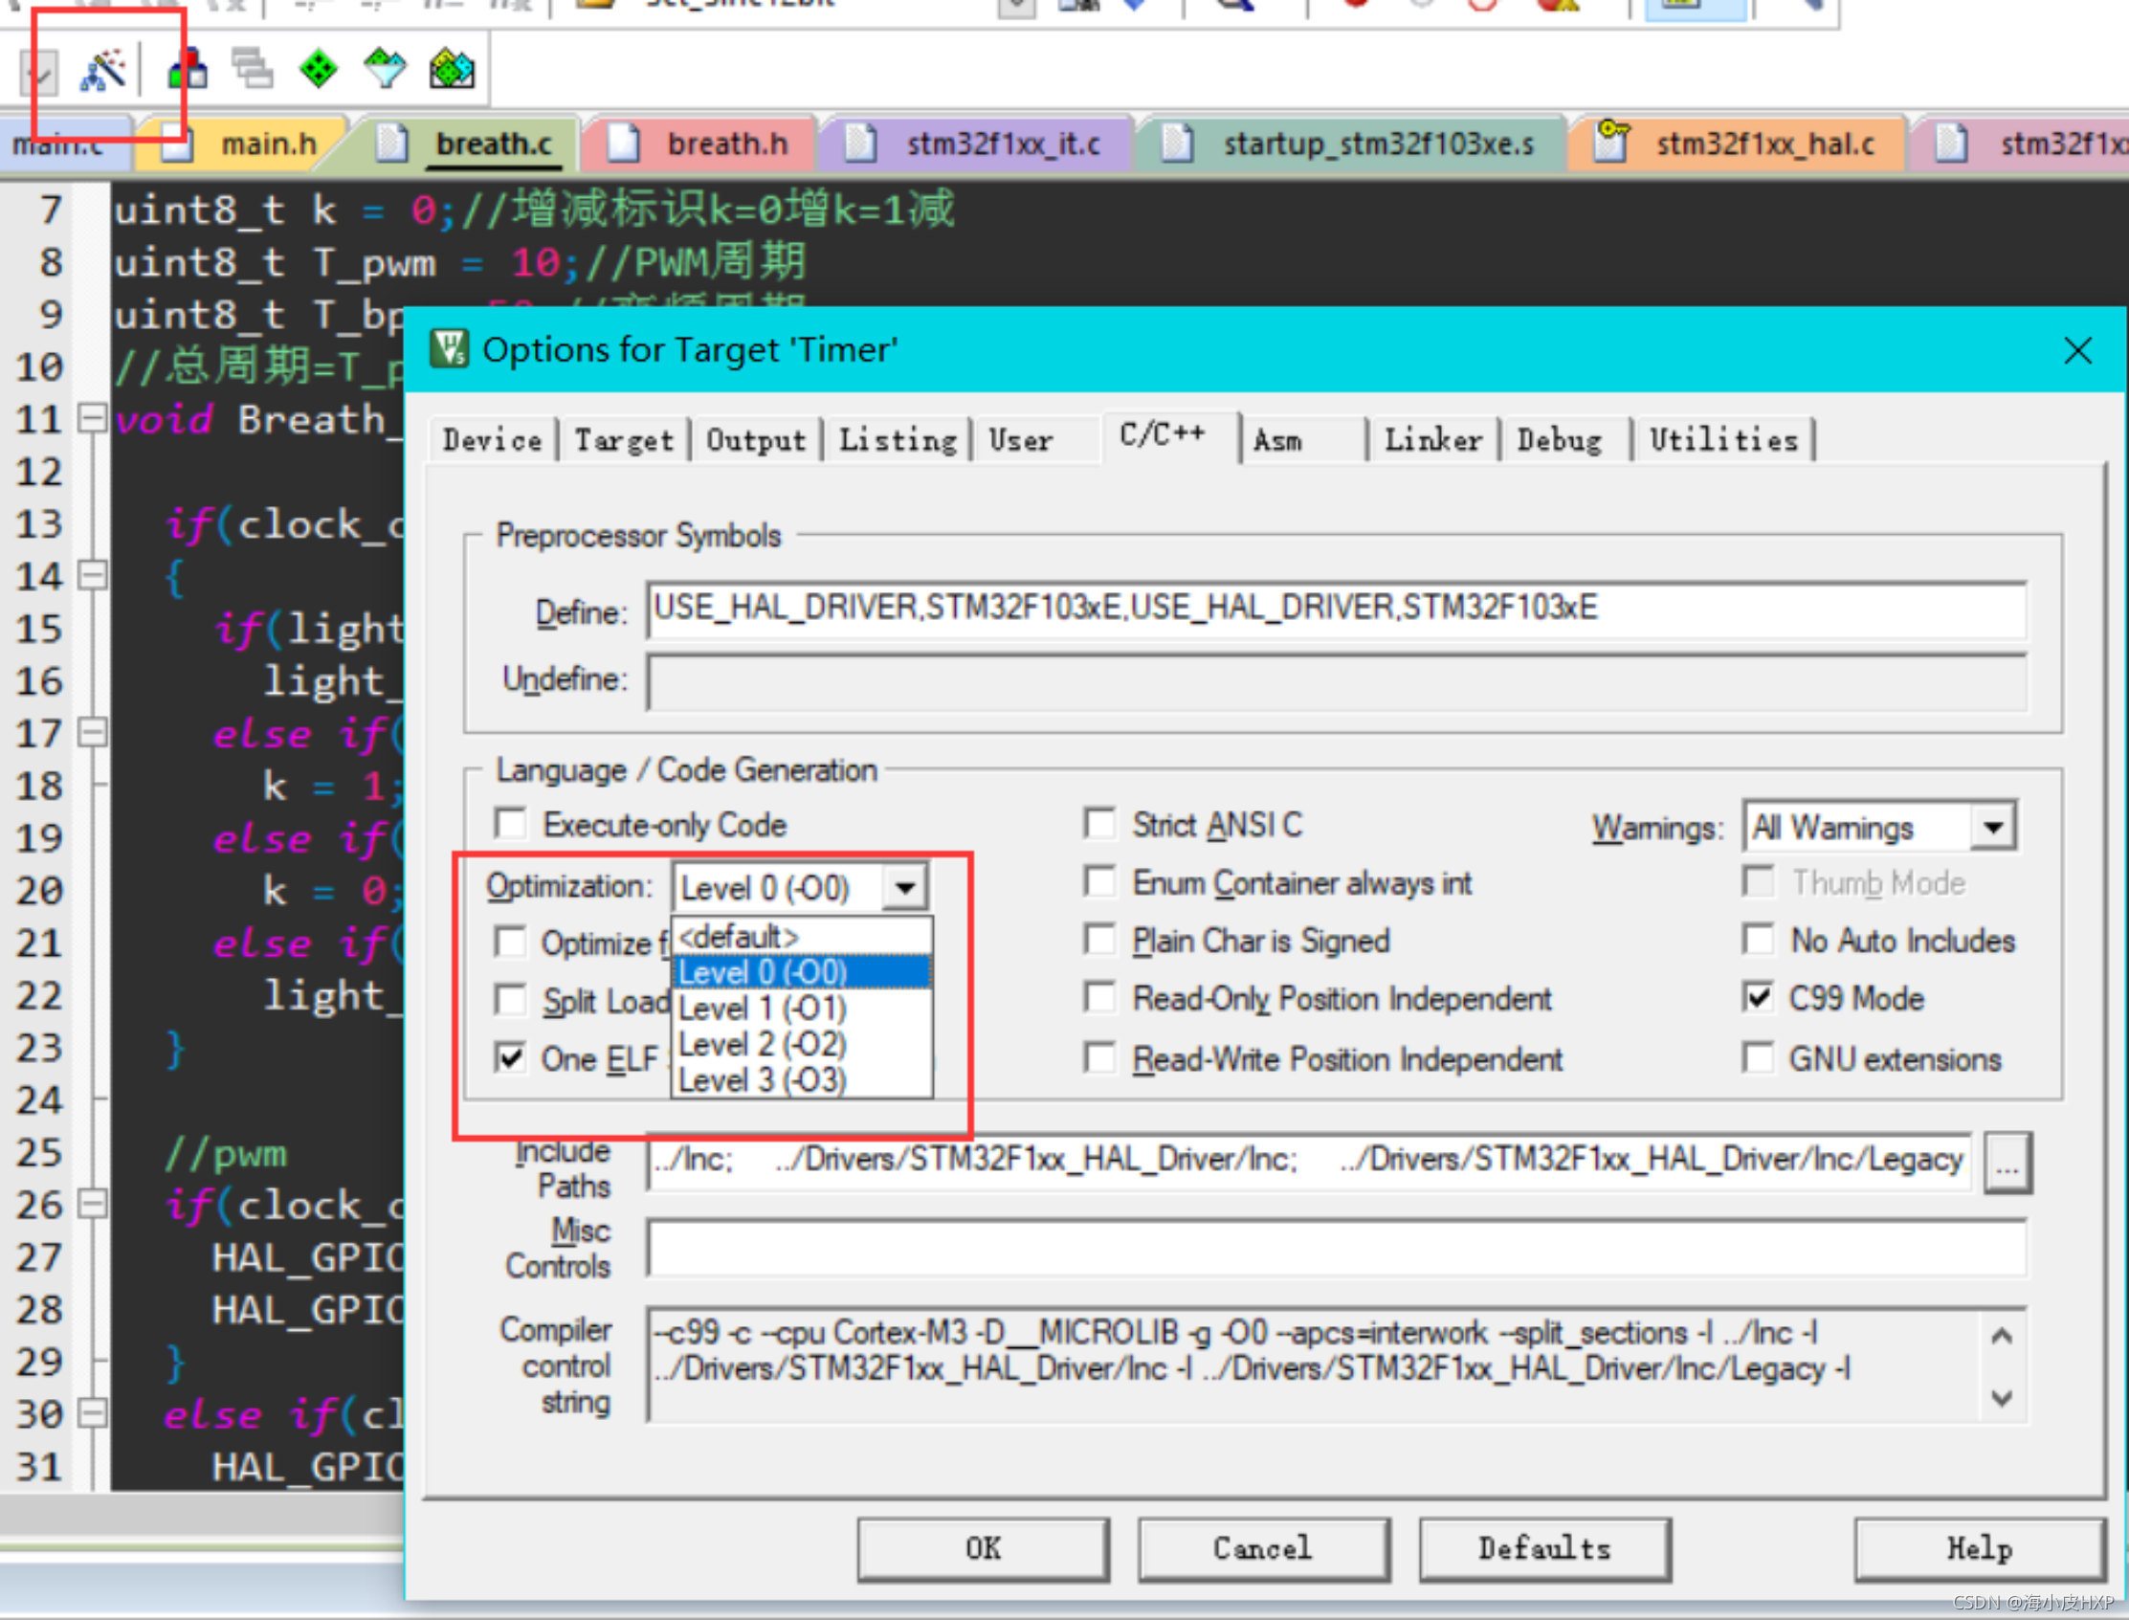Image resolution: width=2129 pixels, height=1620 pixels.
Task: Select Level 2 (-O2) optimization option
Action: click(762, 1044)
